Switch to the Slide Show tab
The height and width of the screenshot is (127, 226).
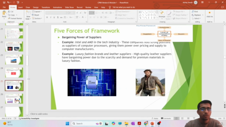69,7
